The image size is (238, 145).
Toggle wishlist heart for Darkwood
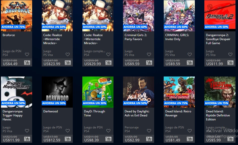point(68,131)
